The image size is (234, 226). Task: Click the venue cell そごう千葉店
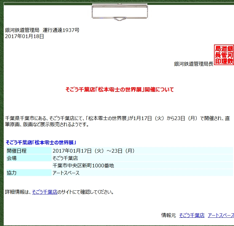[x=142, y=158]
